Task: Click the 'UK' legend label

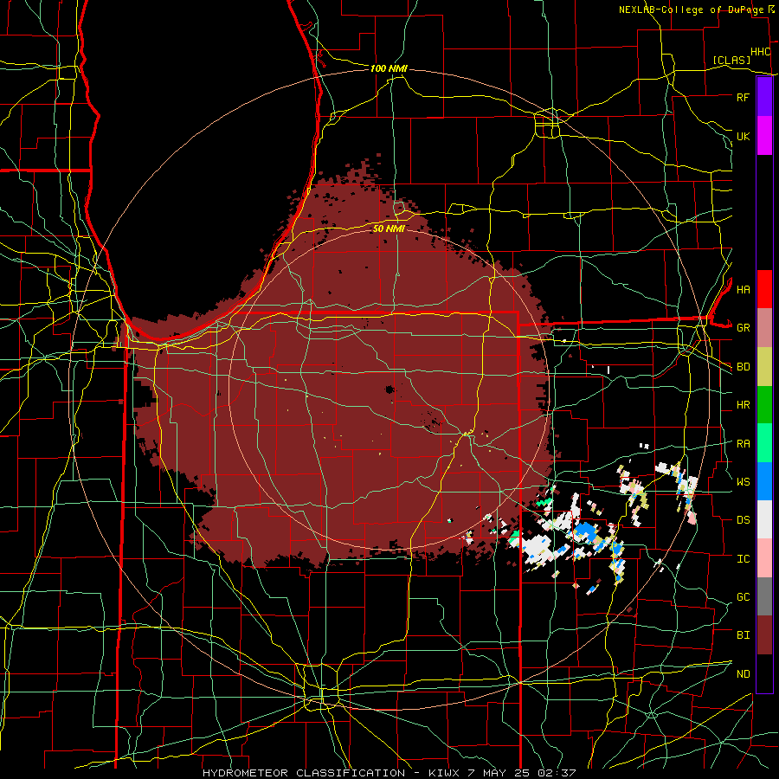Action: [743, 136]
